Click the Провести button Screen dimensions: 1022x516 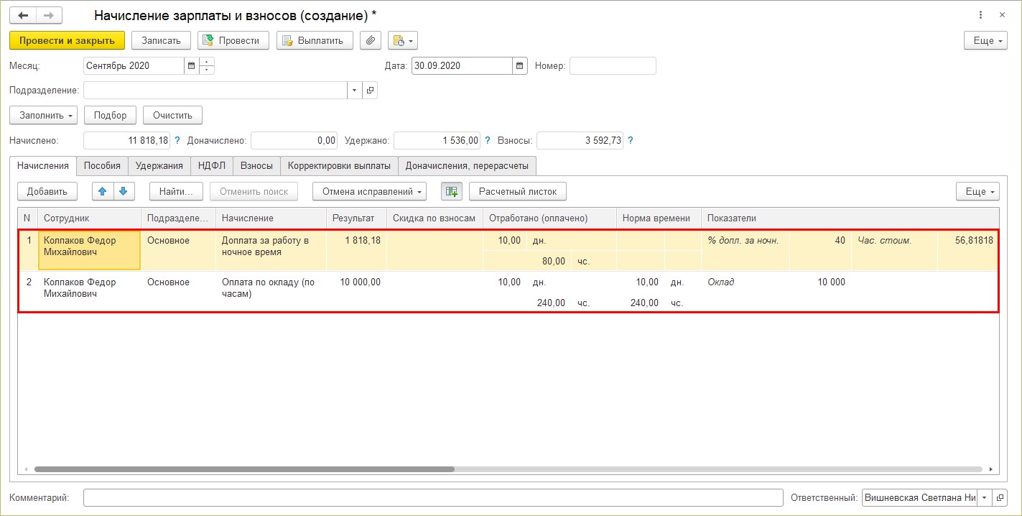pos(233,40)
